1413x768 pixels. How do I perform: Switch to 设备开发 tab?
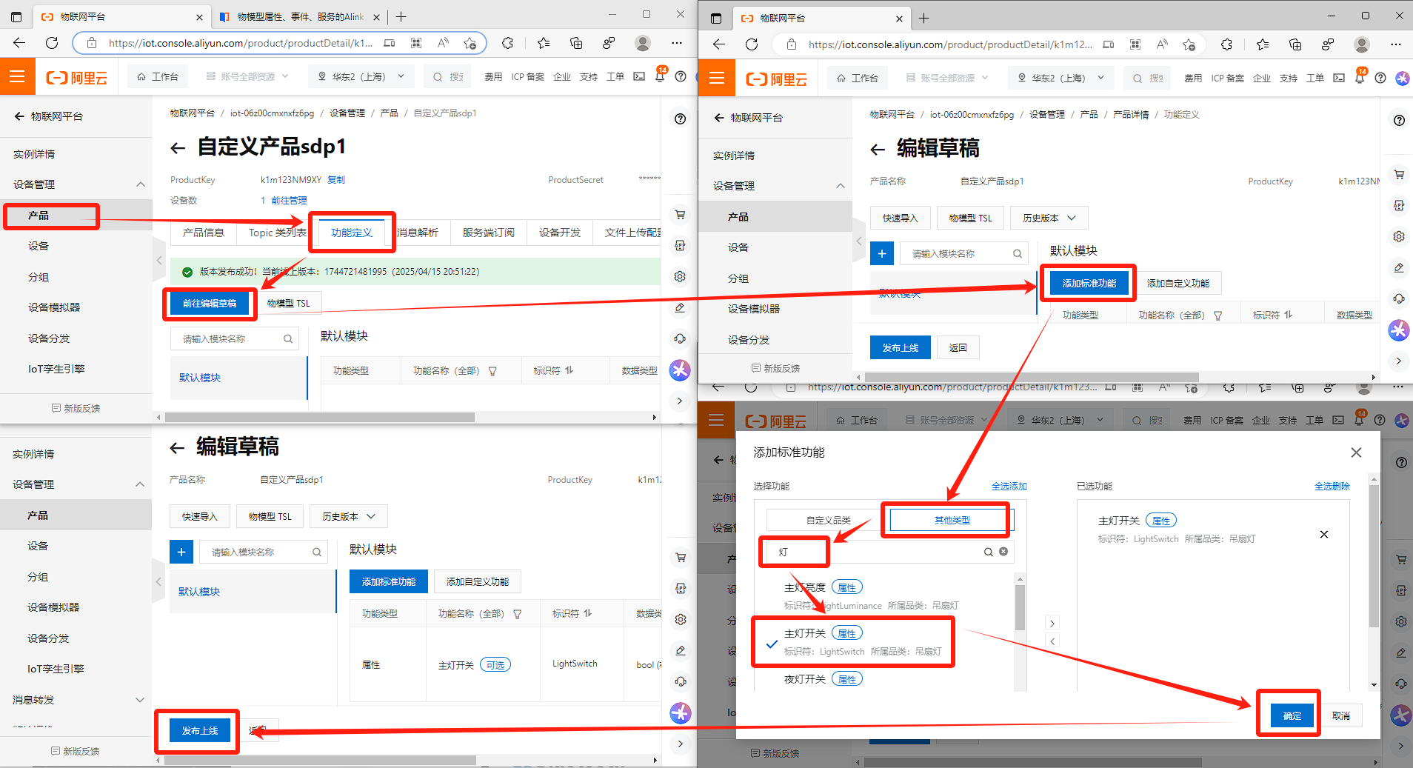coord(560,233)
